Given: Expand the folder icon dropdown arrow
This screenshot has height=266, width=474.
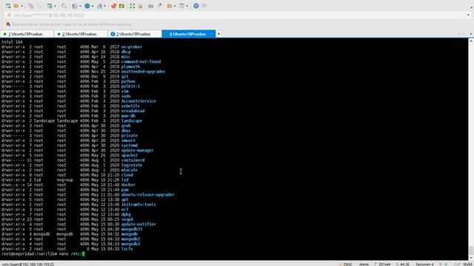Looking at the screenshot, I should 21,6.
